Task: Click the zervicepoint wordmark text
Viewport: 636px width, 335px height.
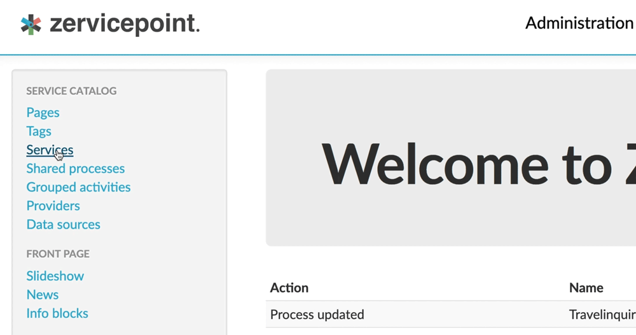Action: pyautogui.click(x=124, y=24)
